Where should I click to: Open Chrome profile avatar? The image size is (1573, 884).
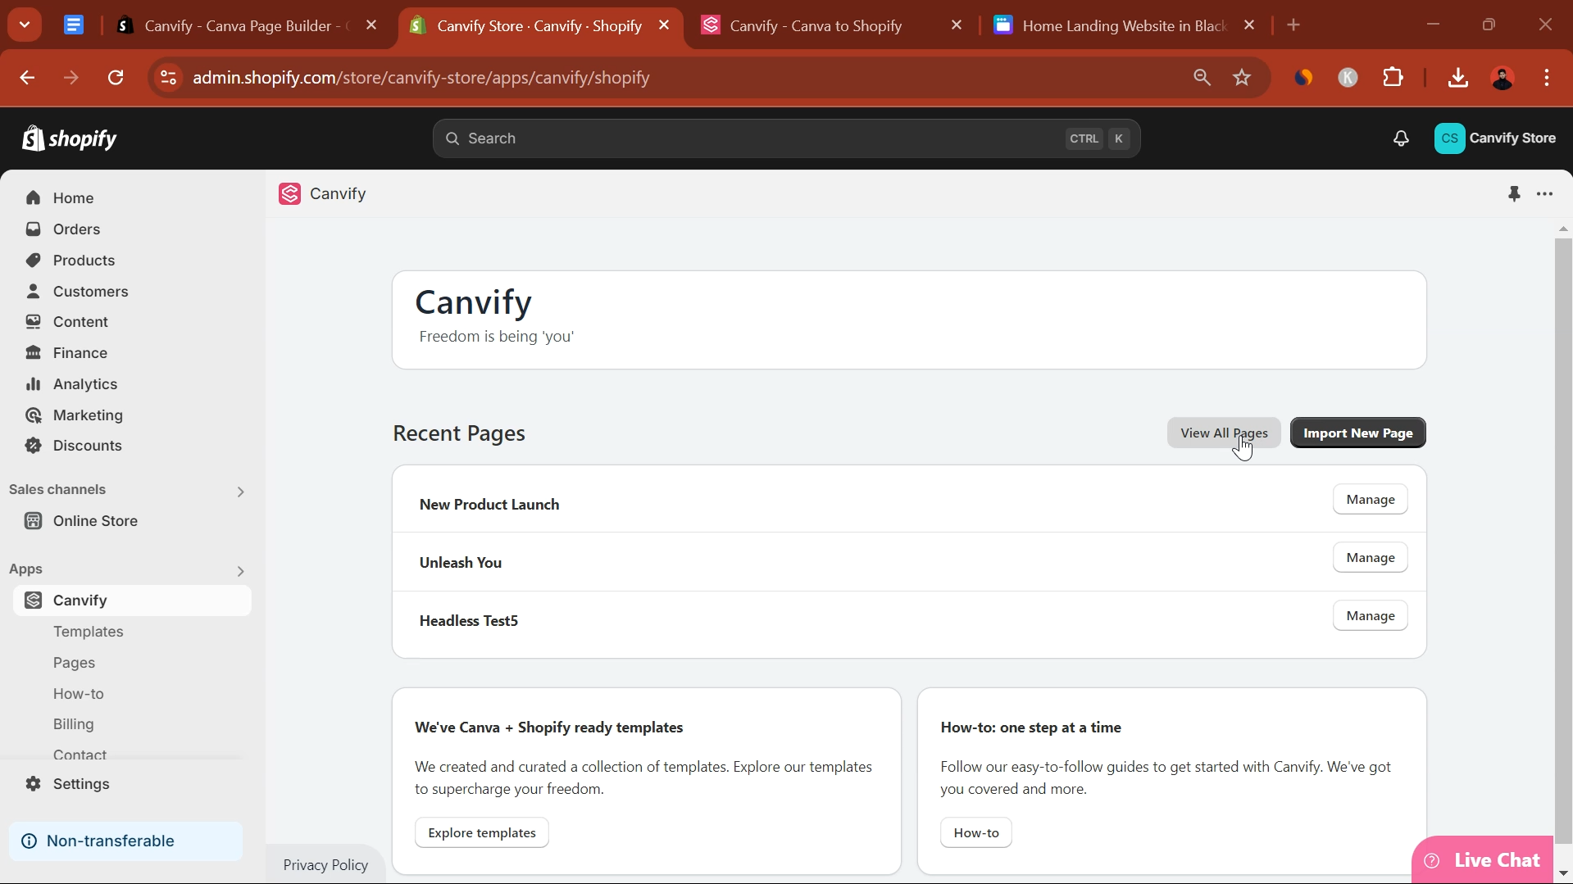pos(1503,78)
